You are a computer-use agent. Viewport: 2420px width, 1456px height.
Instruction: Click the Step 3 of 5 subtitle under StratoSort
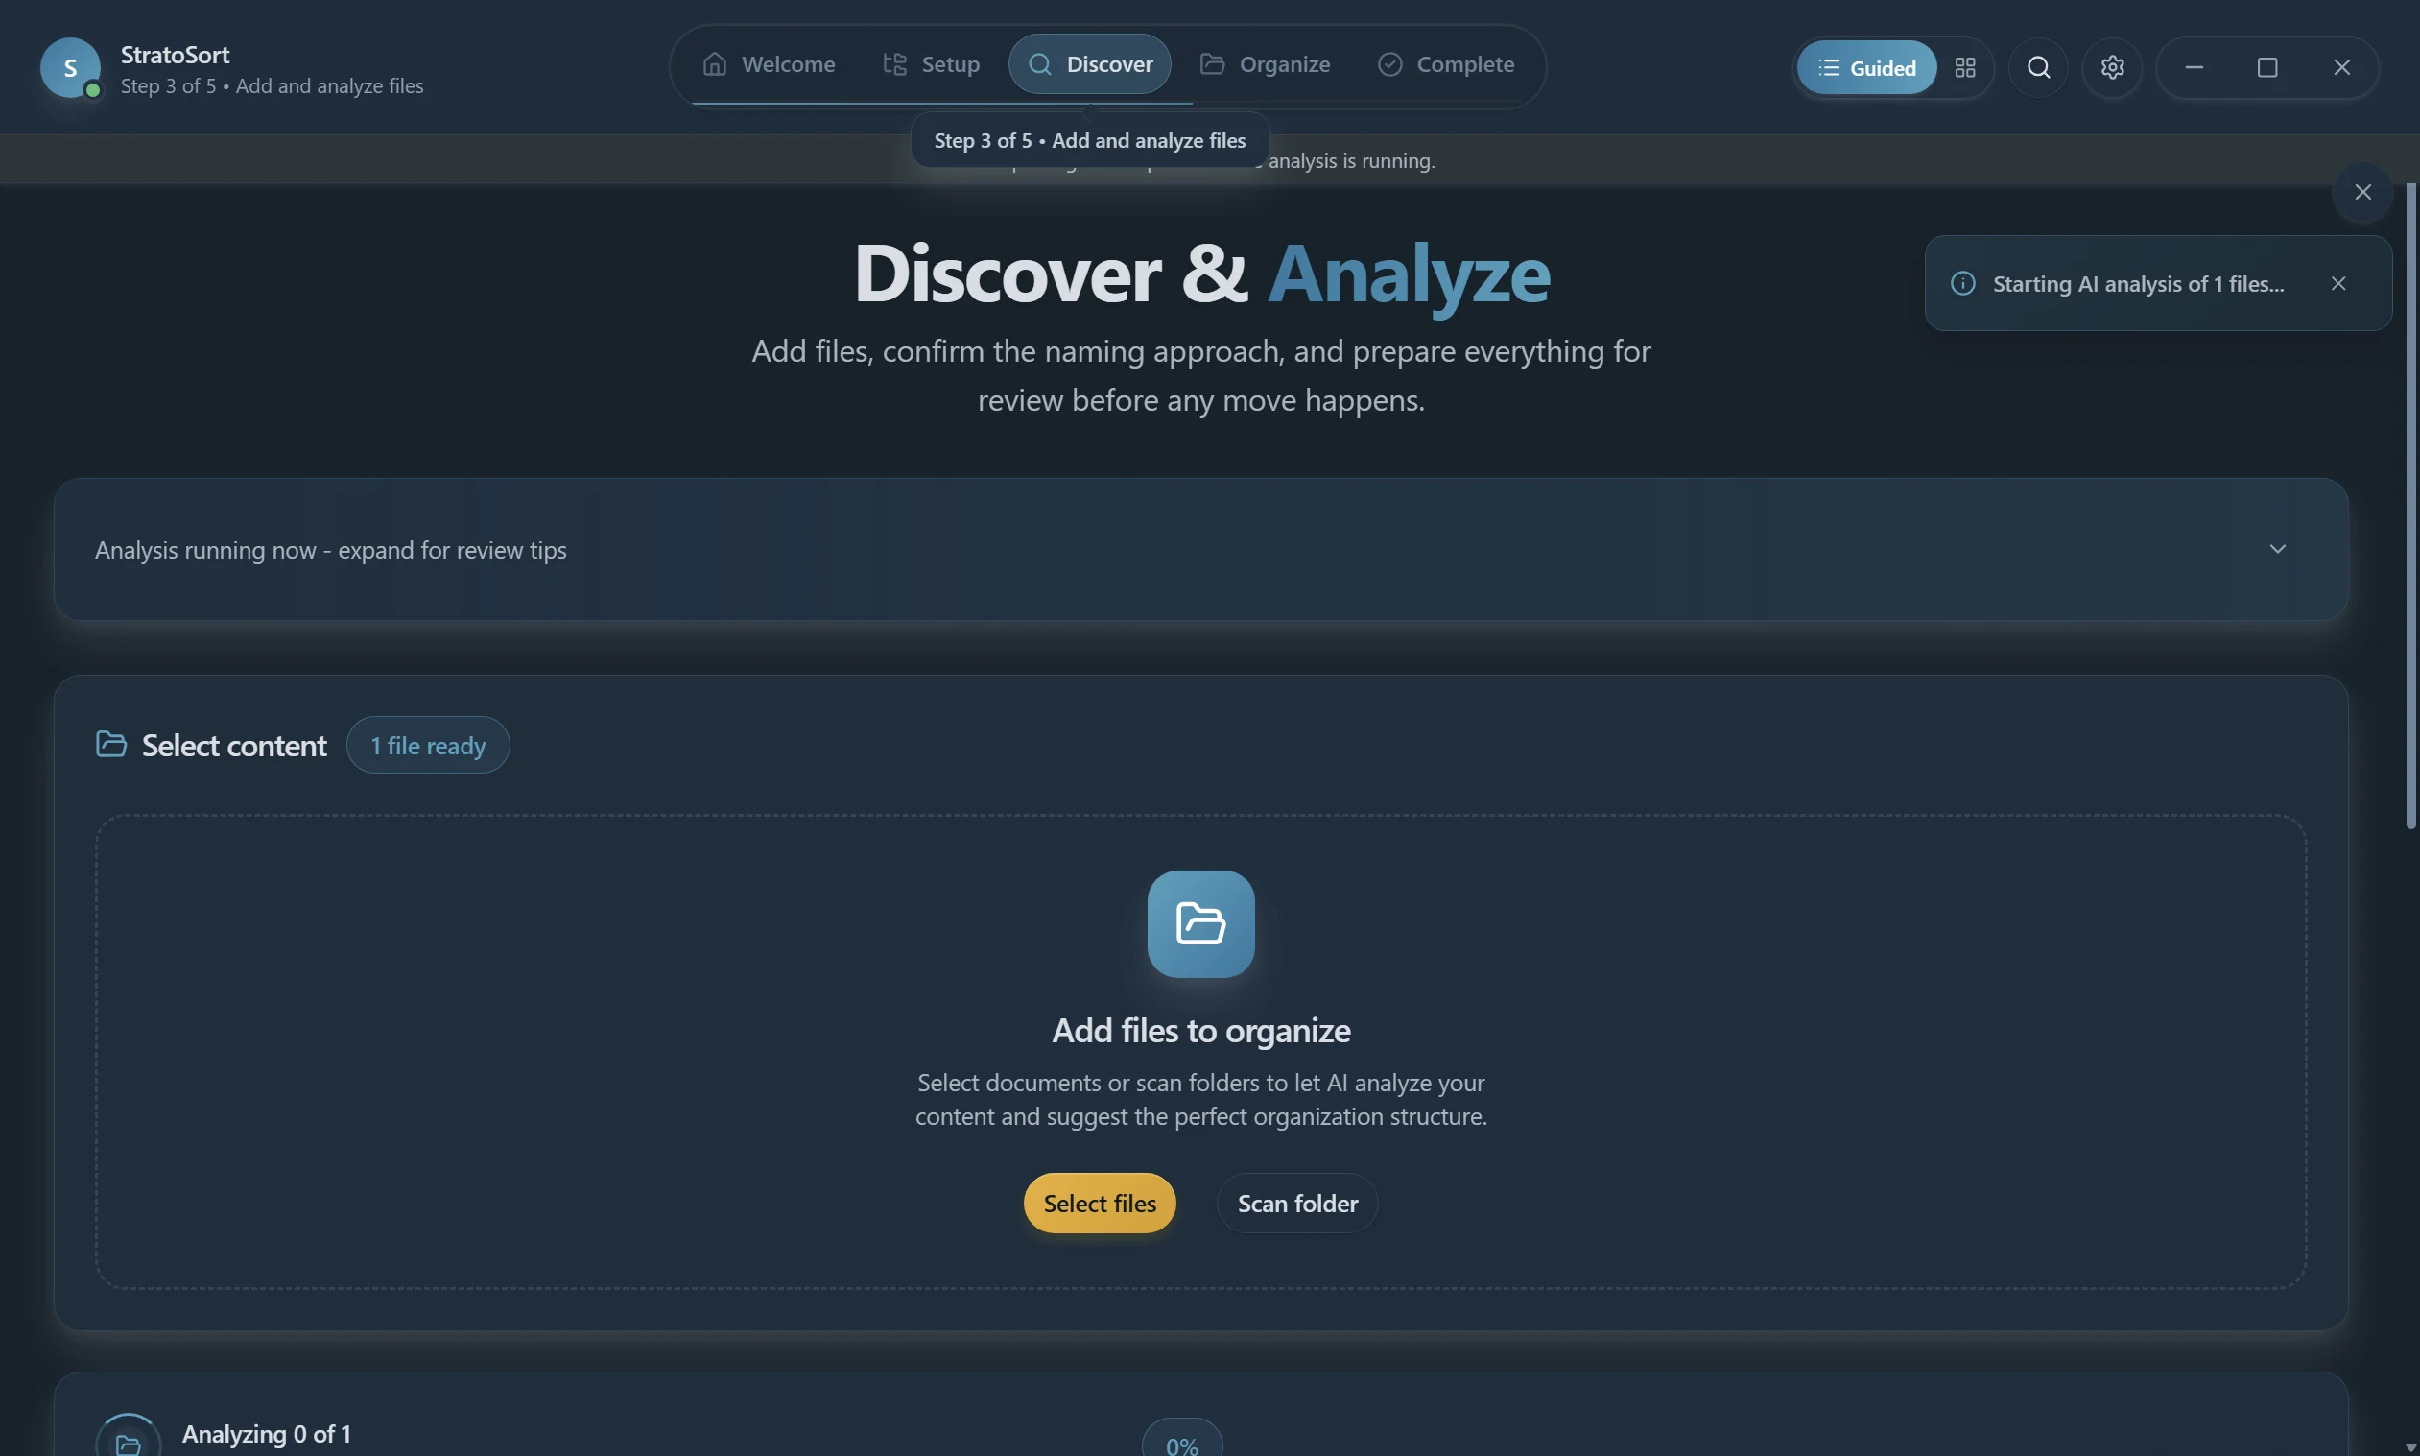[x=272, y=86]
